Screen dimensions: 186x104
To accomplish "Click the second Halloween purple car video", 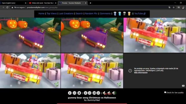I will click(x=92, y=35).
